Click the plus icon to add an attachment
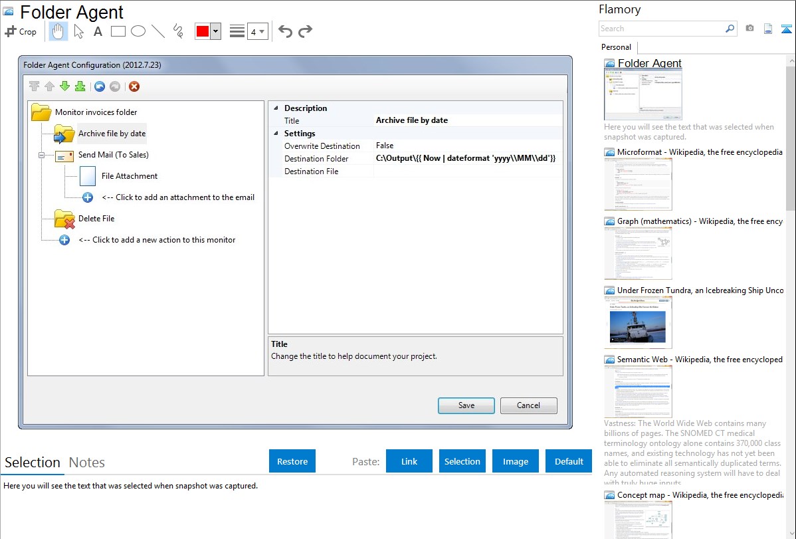Image resolution: width=796 pixels, height=539 pixels. 88,197
